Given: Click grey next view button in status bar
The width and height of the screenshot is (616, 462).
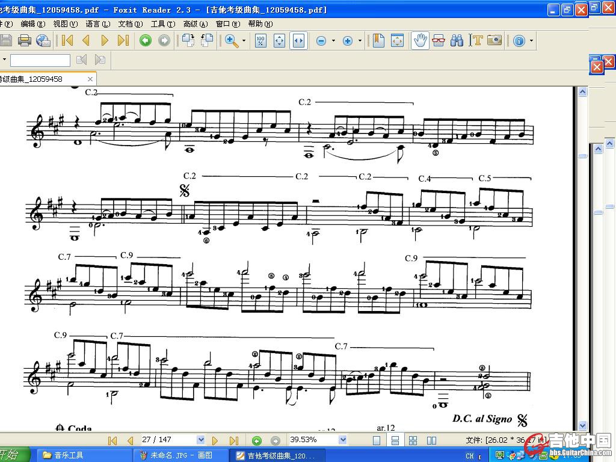Looking at the screenshot, I should point(276,440).
